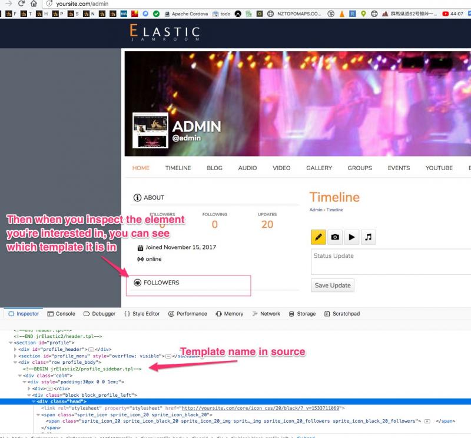The image size is (471, 438).
Task: Expand the div id="profile_header" node
Action: tap(15, 349)
